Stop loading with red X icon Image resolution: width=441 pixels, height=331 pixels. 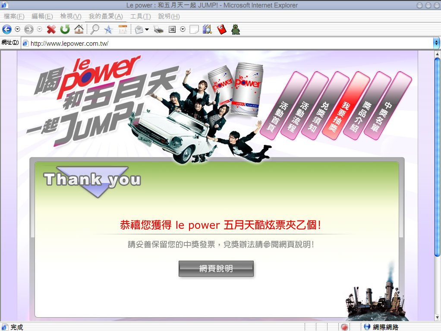click(x=51, y=29)
